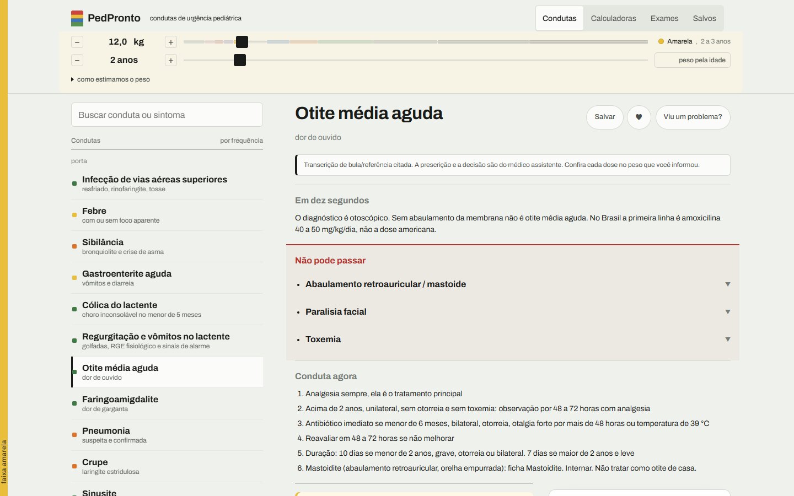Open Gastroenterite aguda from the list
The height and width of the screenshot is (496, 794).
click(167, 278)
